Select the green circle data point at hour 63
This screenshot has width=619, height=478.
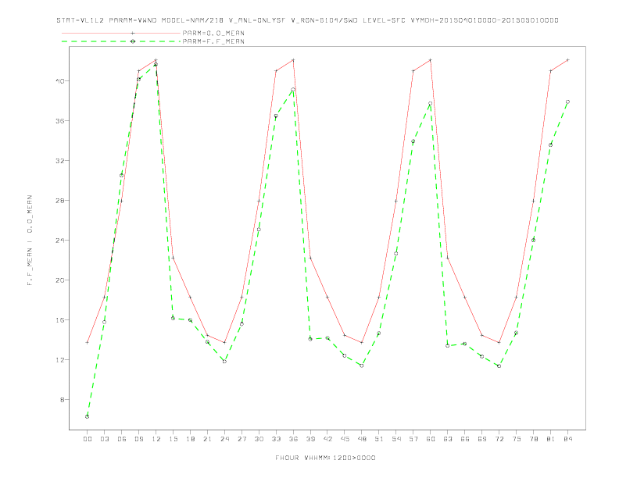(448, 345)
